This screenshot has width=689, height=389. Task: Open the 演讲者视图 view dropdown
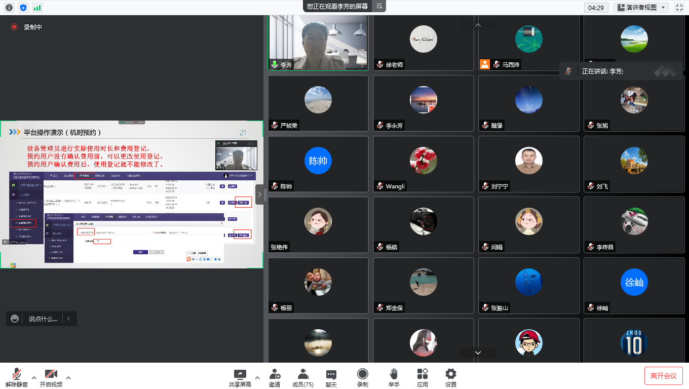click(641, 8)
